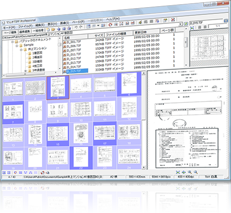The width and height of the screenshot is (231, 213).
Task: Expand the 5申請書類 folder node
Action: (x=25, y=71)
